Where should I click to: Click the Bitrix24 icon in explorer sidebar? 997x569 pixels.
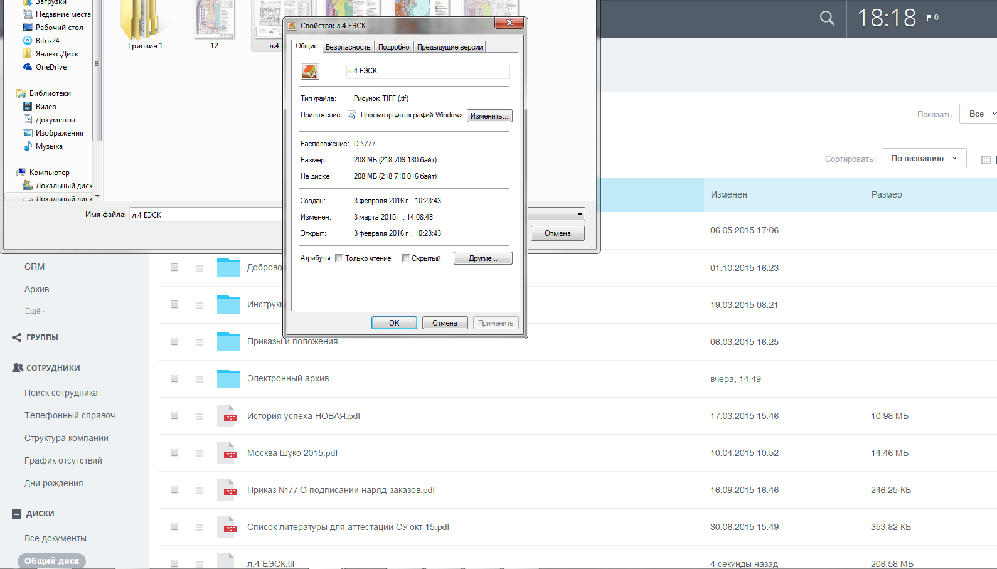(28, 40)
